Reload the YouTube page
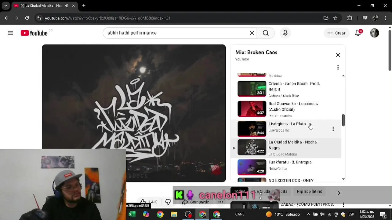 point(27,18)
